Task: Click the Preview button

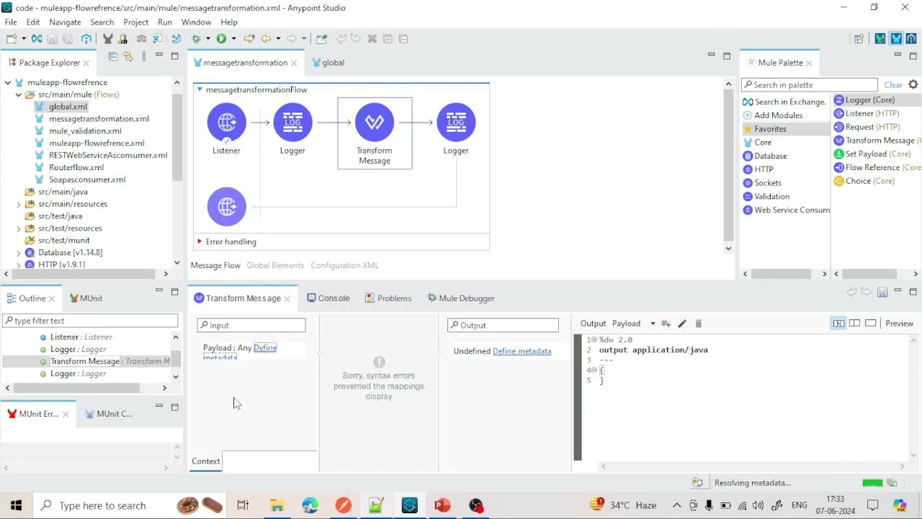Action: click(899, 324)
